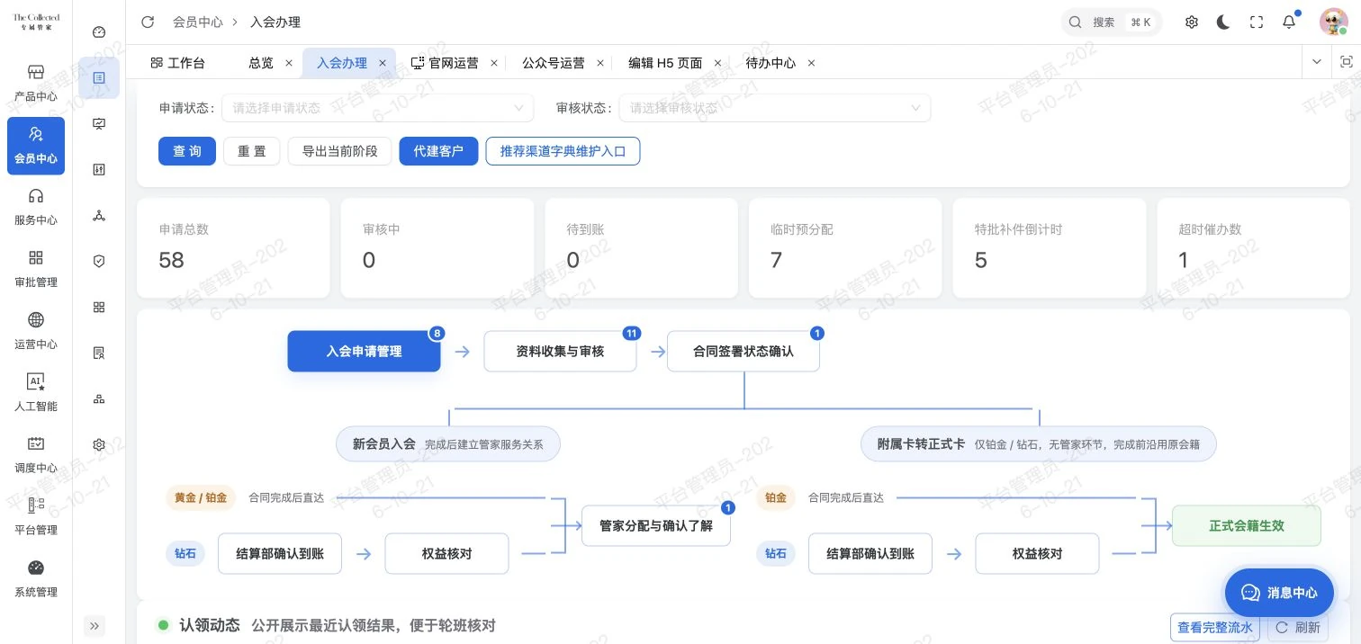Open the dashboard gauge icon in secondary sidebar

(x=99, y=32)
